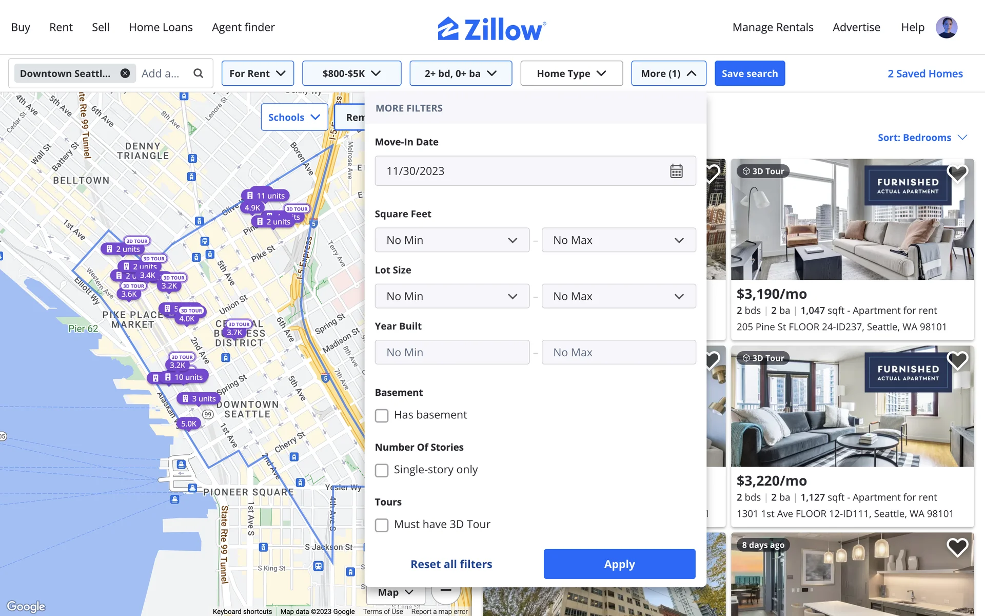This screenshot has width=985, height=616.
Task: Open the user profile avatar
Action: [946, 27]
